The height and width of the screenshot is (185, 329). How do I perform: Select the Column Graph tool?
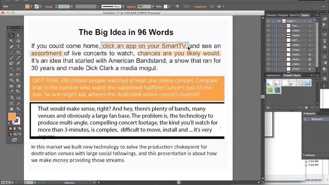point(18,98)
